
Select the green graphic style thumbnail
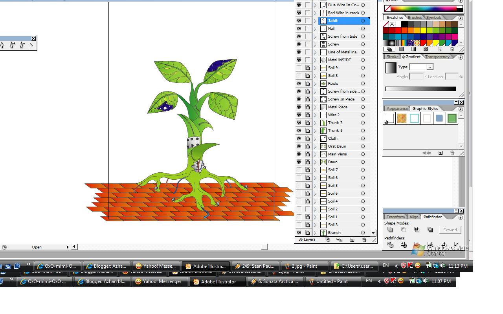click(452, 118)
